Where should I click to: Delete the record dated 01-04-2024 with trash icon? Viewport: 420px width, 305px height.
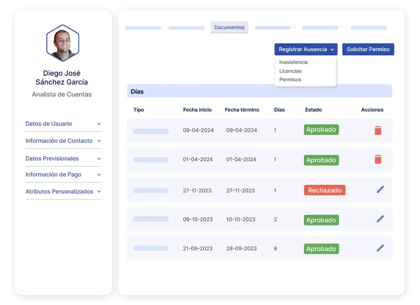[378, 159]
